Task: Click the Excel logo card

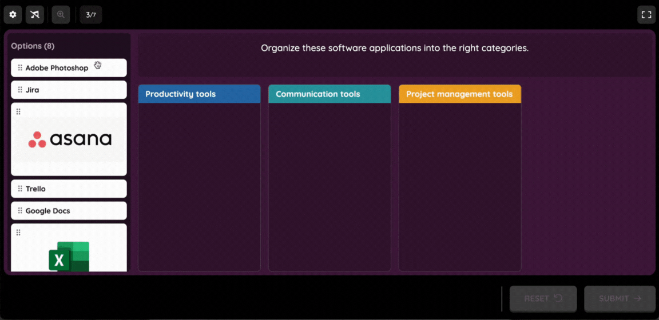Action: pos(69,248)
